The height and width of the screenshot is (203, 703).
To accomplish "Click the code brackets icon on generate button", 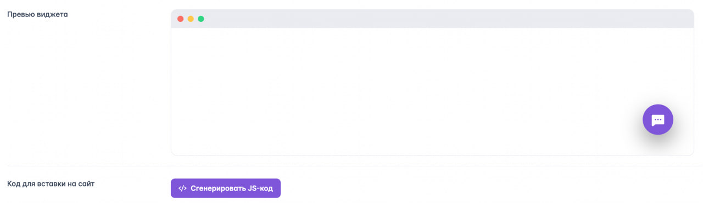I will [182, 189].
